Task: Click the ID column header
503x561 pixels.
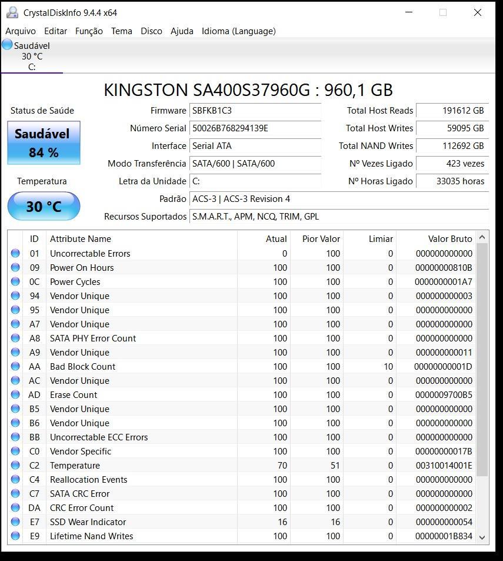Action: point(34,238)
